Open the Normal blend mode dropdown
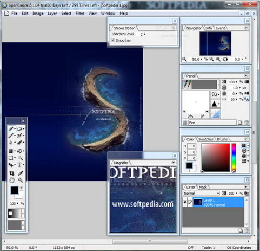Viewport: 260px width, 251px height. [201, 194]
